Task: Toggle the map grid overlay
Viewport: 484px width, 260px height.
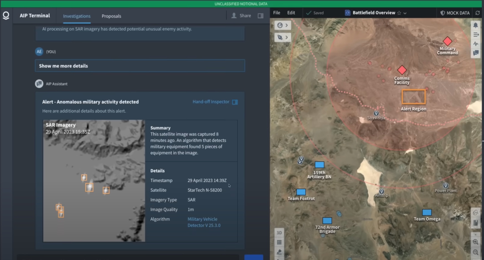Action: [279, 242]
